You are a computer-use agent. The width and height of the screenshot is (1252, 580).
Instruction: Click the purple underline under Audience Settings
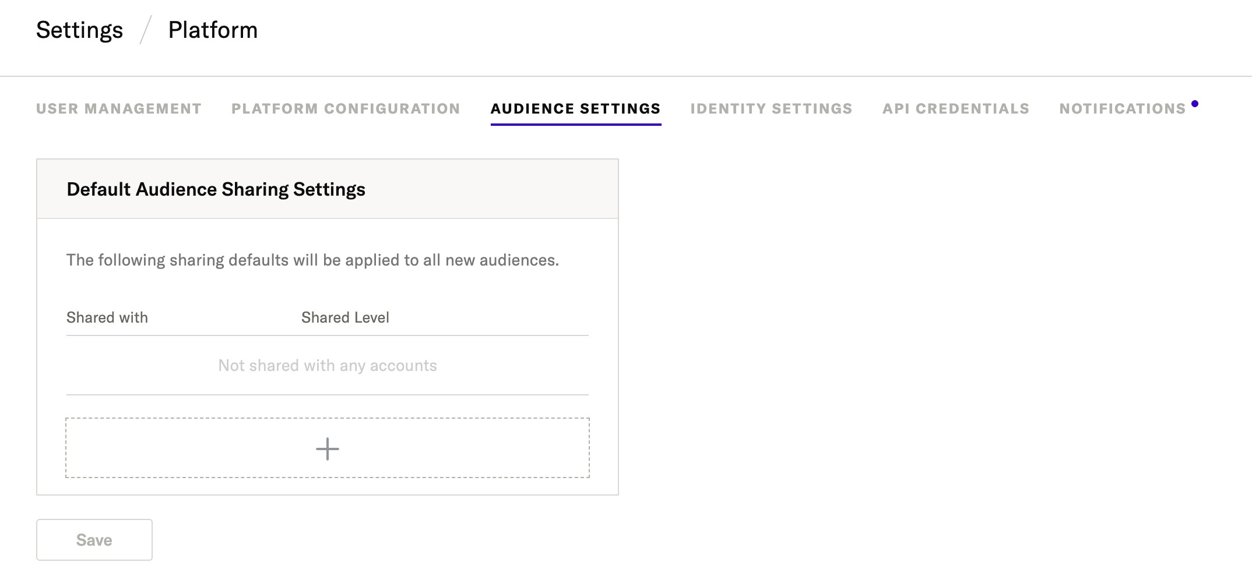click(x=575, y=124)
